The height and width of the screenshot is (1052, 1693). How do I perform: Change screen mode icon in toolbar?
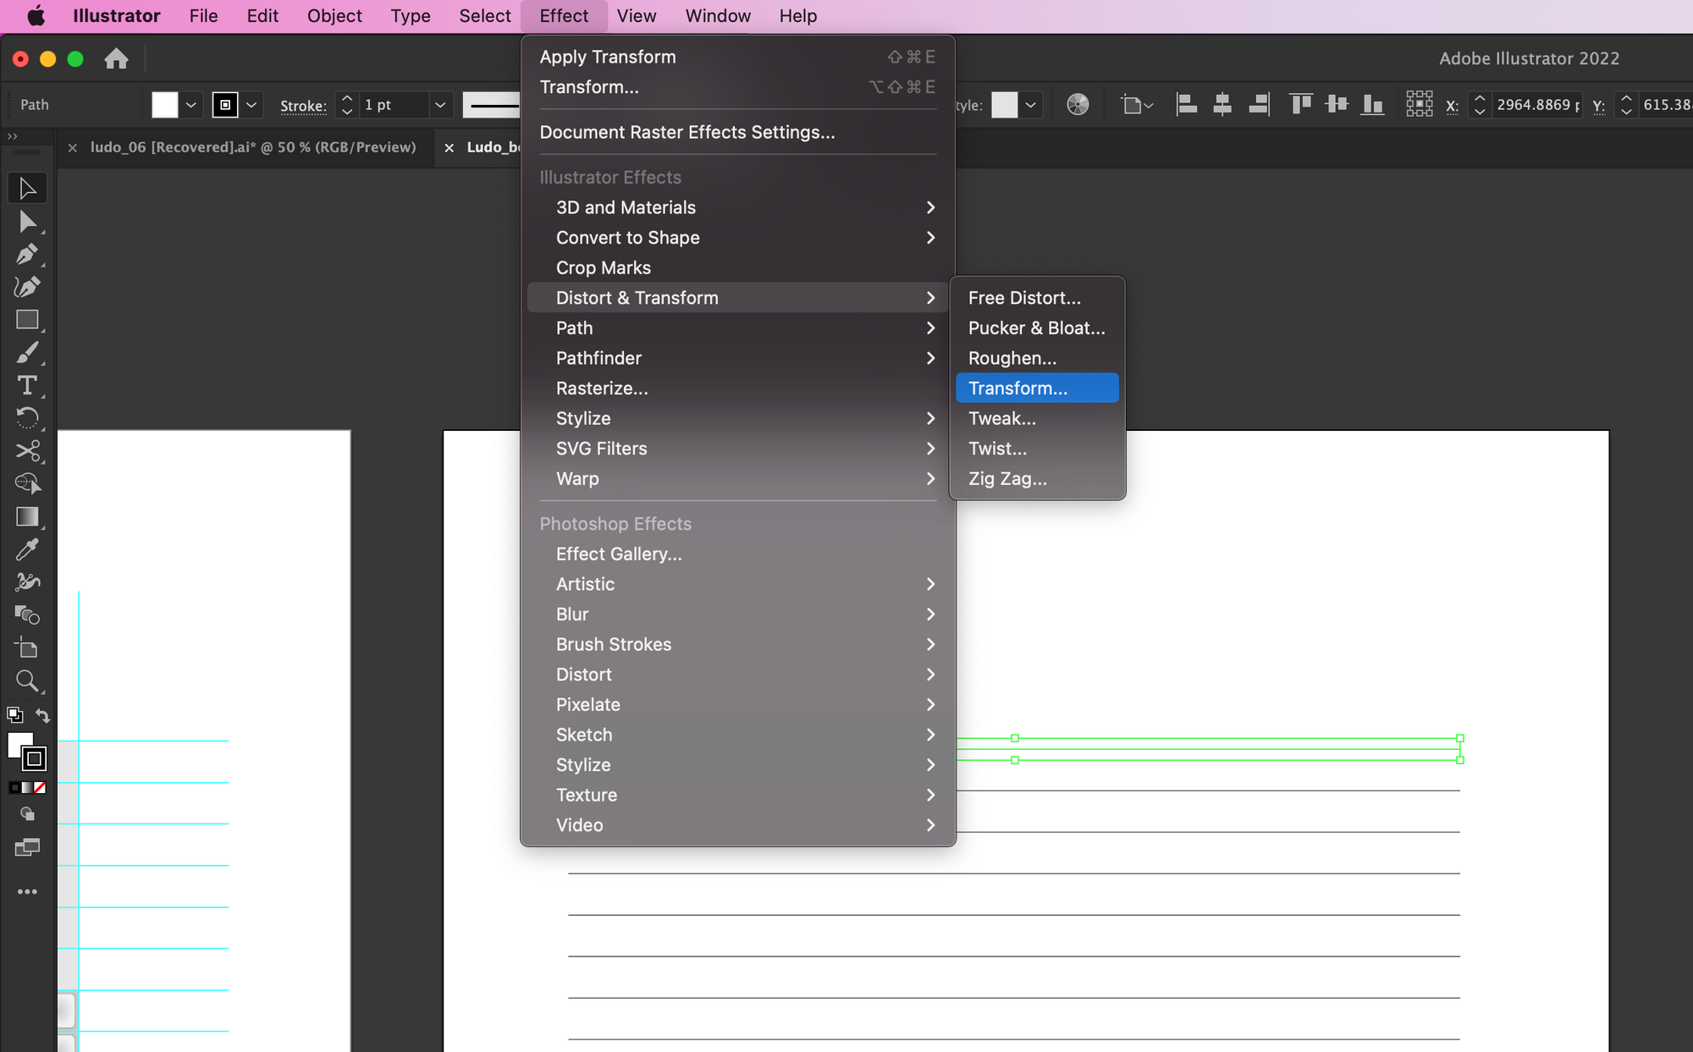click(27, 847)
